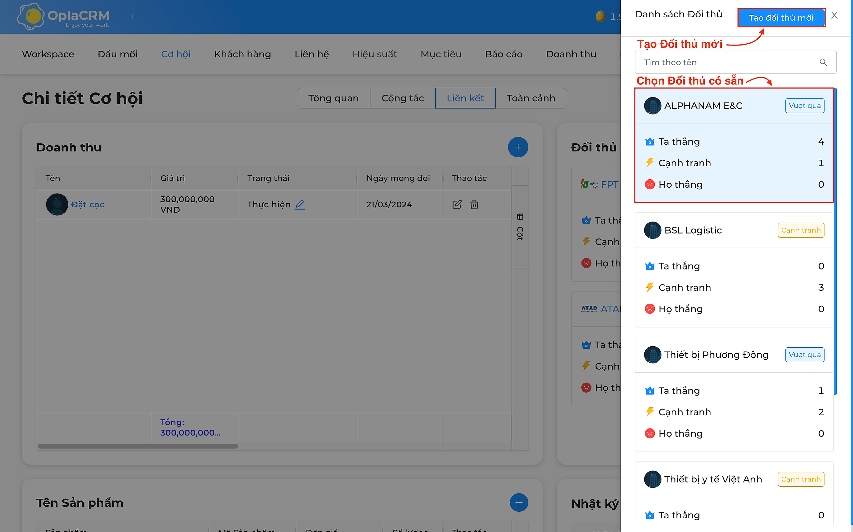Click edit icon in Thao tác column
The height and width of the screenshot is (532, 853).
coord(456,204)
